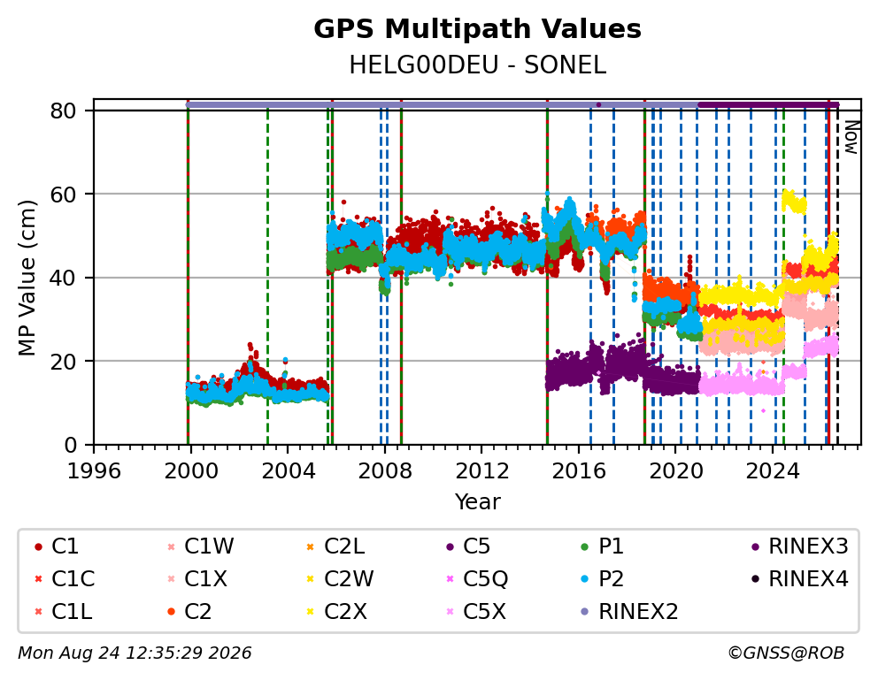878x680 pixels.
Task: Click the 2012 x-axis tick label
Action: pos(481,470)
